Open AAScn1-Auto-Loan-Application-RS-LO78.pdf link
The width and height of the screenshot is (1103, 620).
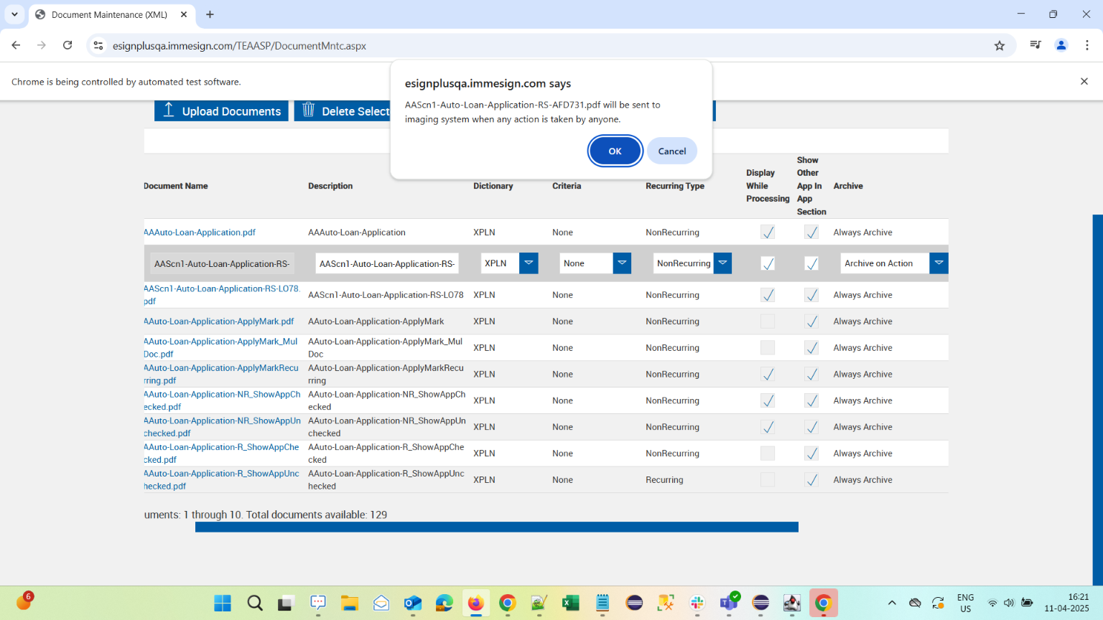tap(222, 295)
